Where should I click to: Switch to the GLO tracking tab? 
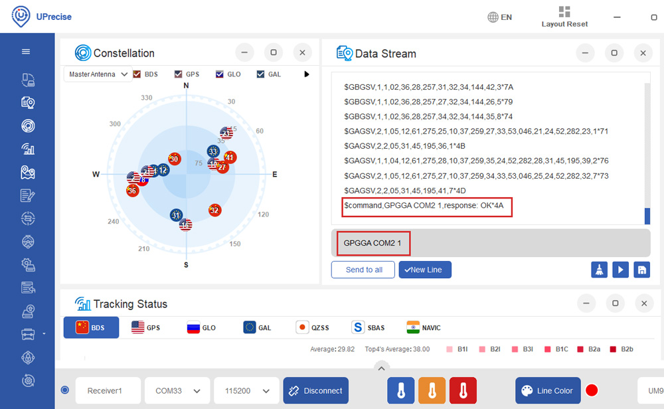(x=201, y=327)
